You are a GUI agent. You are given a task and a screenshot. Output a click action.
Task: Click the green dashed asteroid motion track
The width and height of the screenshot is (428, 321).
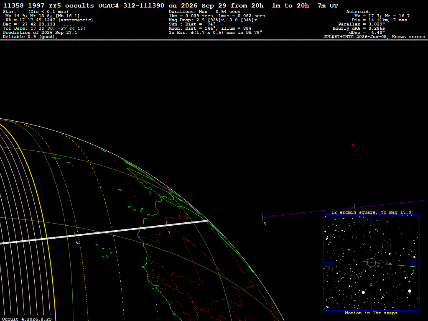(x=389, y=264)
